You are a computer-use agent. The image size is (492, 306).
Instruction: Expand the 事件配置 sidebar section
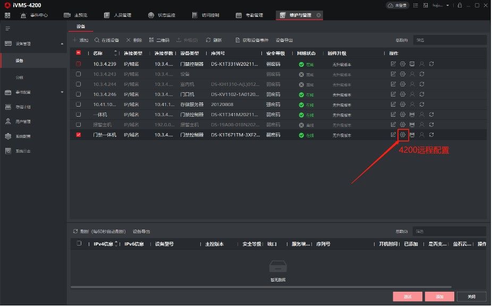click(62, 92)
